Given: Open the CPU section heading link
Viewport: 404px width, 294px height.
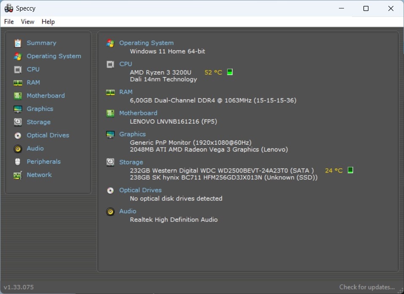Looking at the screenshot, I should click(x=126, y=64).
